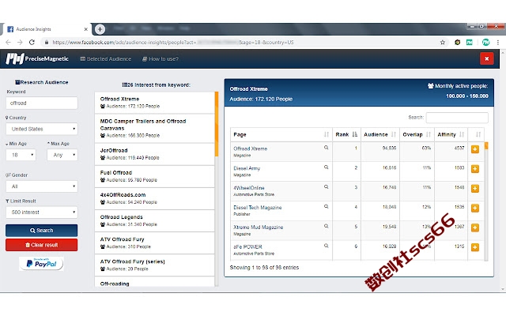Click magnifier icon in Offroad Xtreme row
This screenshot has width=506, height=316.
pos(327,148)
